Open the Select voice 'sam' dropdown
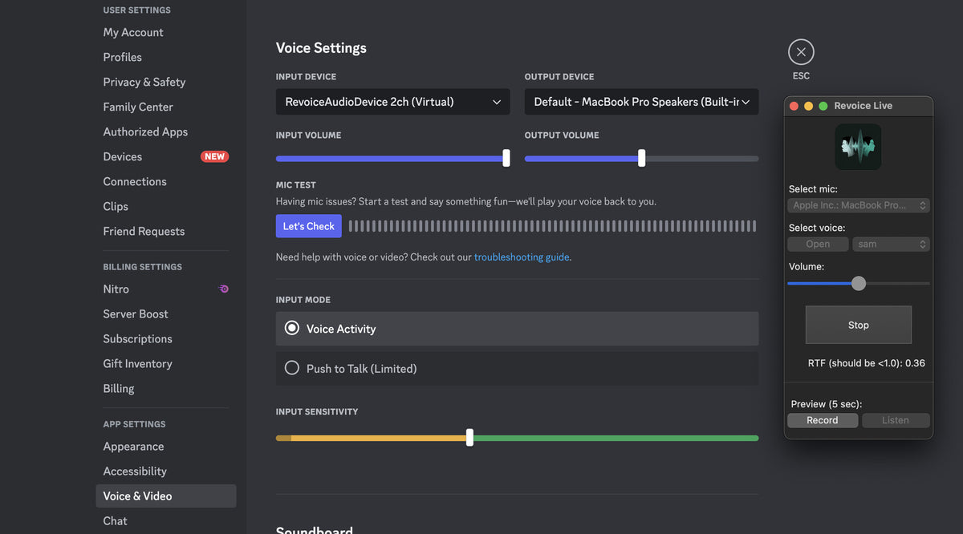 [x=891, y=244]
